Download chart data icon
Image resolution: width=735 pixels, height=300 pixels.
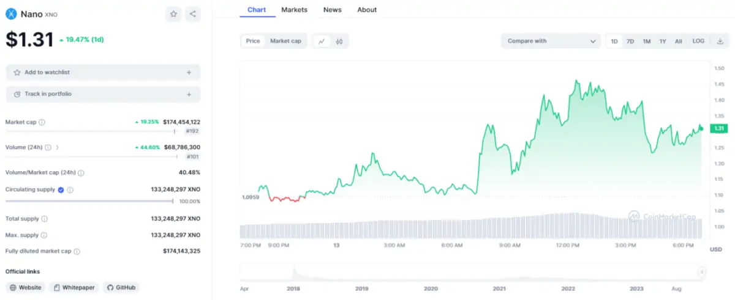point(719,41)
